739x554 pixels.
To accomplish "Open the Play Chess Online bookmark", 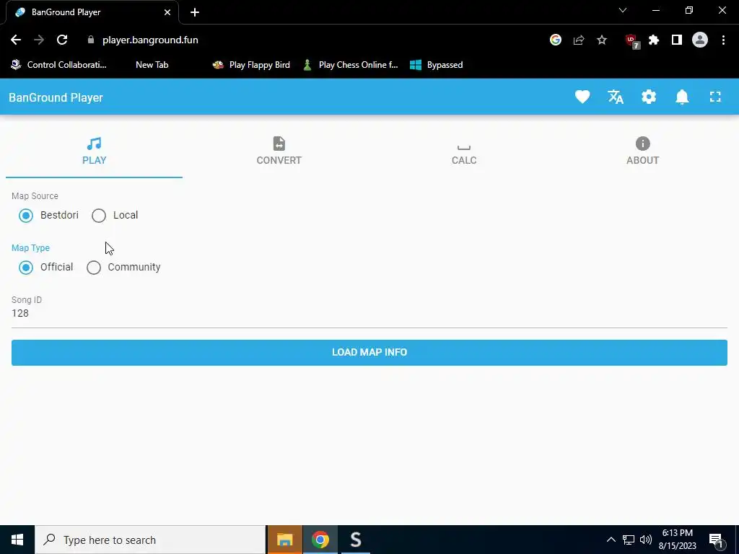I will pos(350,65).
